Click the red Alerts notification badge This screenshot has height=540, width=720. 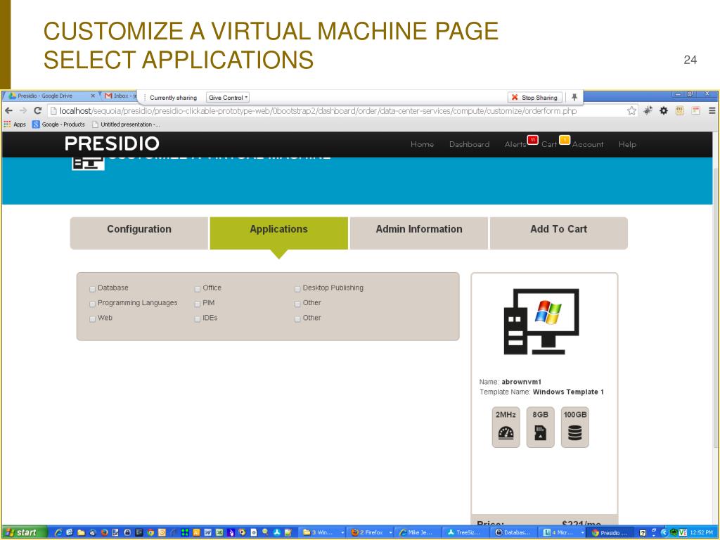pos(533,140)
